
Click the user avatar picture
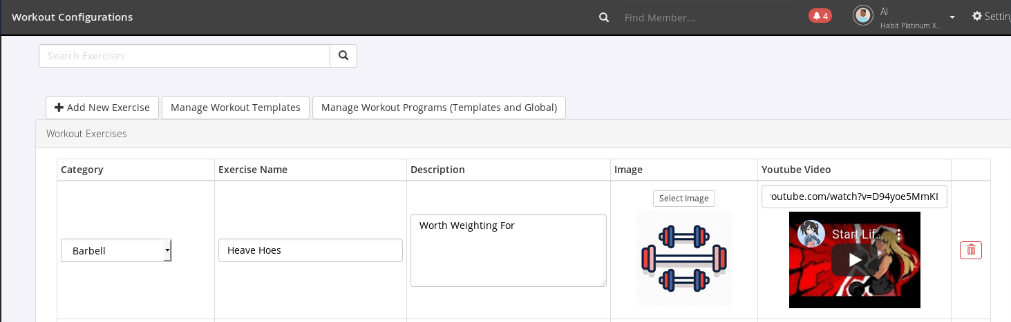pyautogui.click(x=863, y=16)
